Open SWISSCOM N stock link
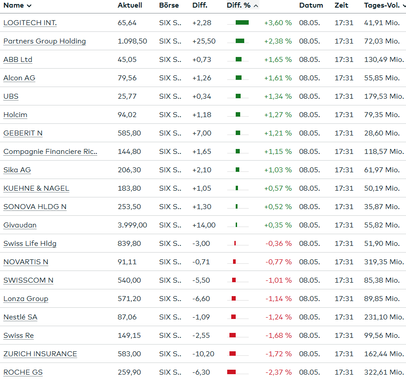 pyautogui.click(x=29, y=280)
